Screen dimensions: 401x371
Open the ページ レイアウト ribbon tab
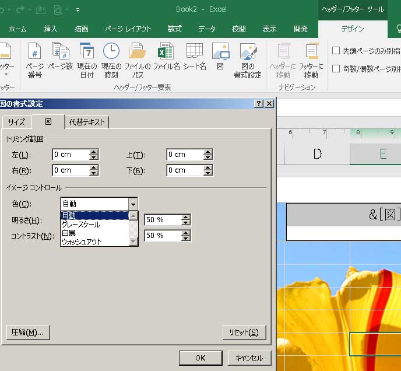pyautogui.click(x=128, y=29)
